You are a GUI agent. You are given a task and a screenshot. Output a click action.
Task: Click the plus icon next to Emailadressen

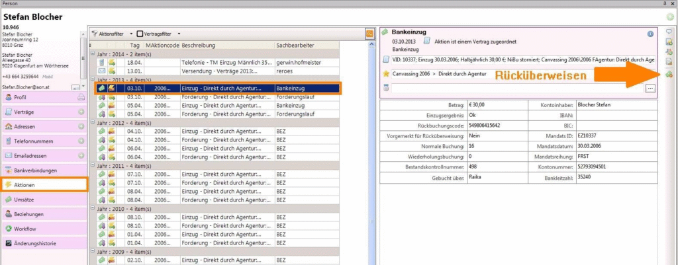[81, 156]
